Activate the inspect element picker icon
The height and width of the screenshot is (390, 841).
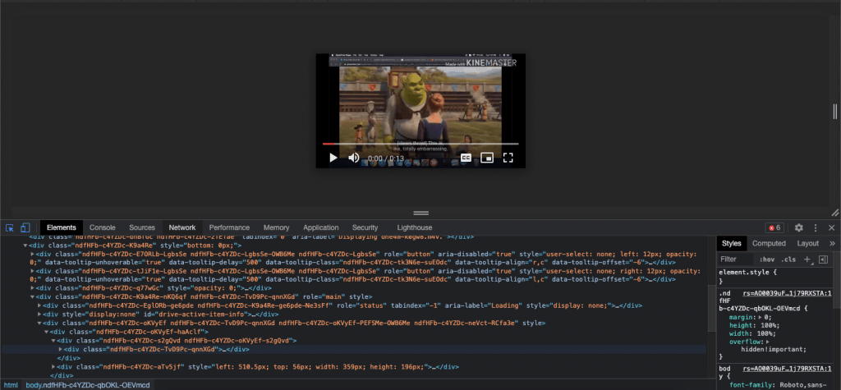[10, 227]
